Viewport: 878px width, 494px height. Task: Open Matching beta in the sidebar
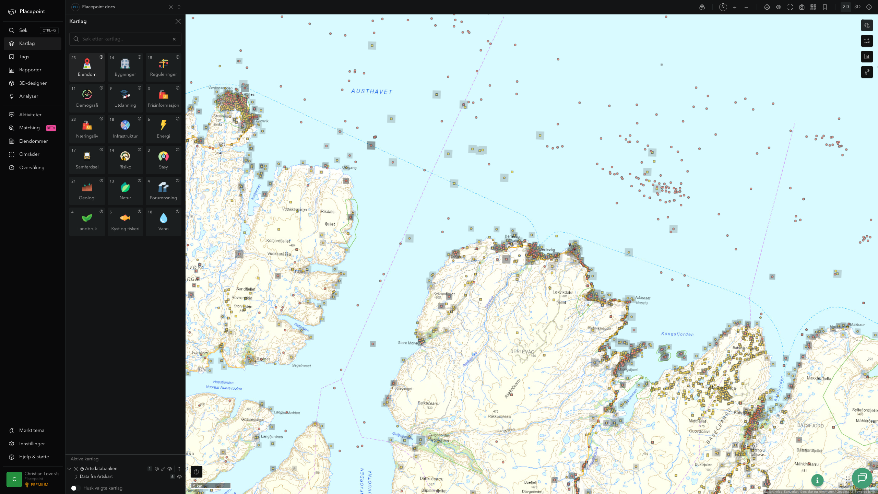[x=33, y=128]
